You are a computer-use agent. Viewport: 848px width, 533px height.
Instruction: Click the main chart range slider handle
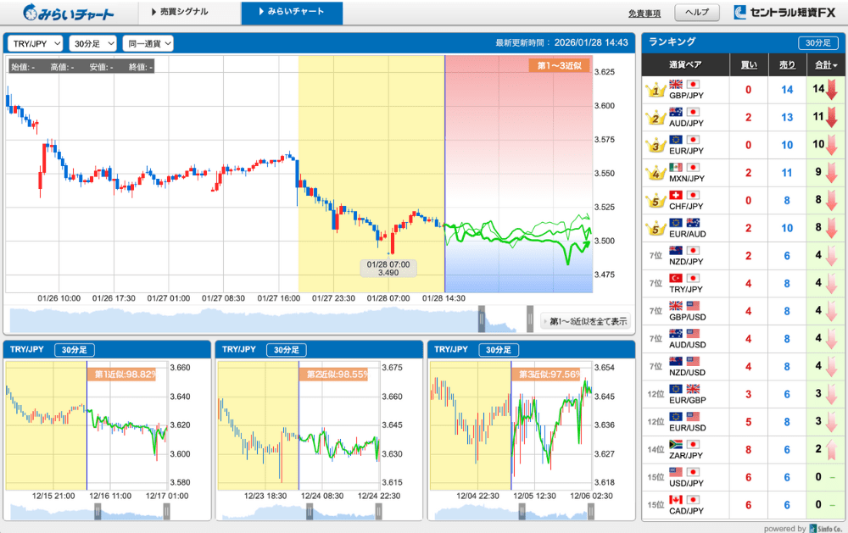(482, 320)
